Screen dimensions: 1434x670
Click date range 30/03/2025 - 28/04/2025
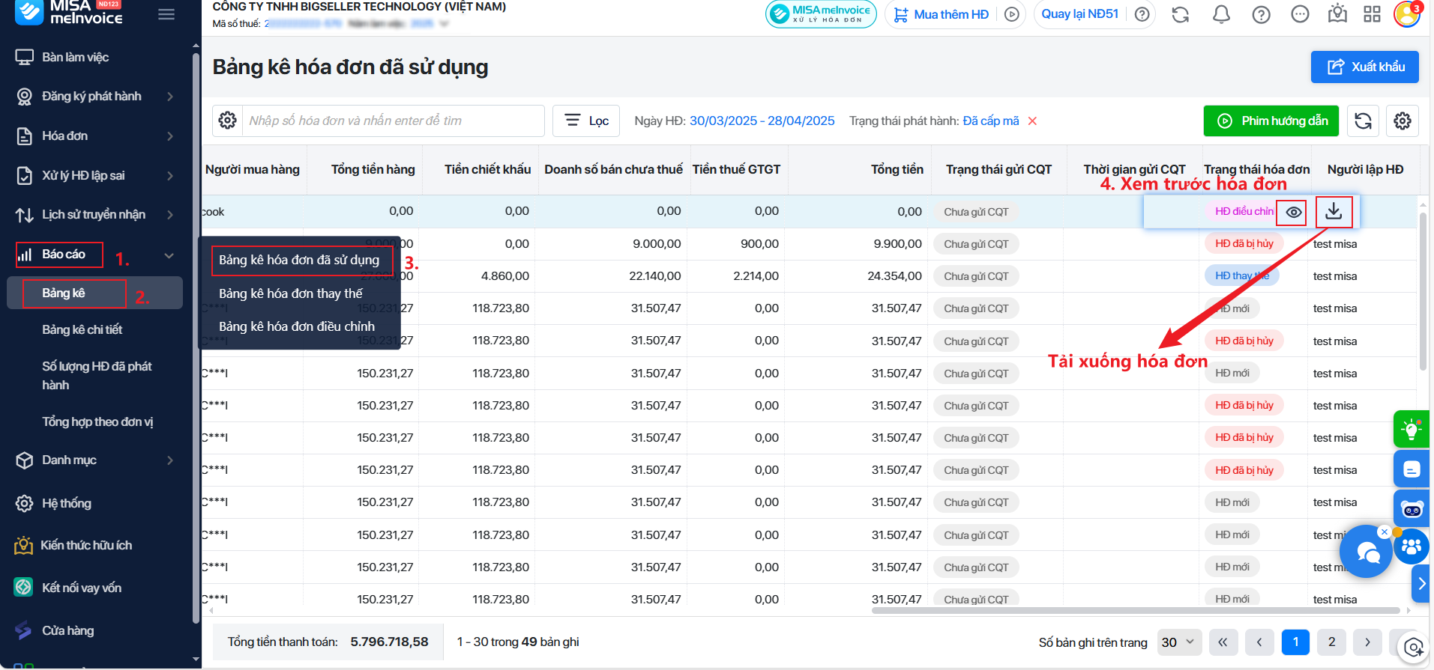pos(762,121)
